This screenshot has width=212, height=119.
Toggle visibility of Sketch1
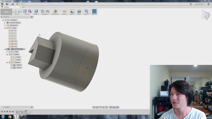[12, 65]
